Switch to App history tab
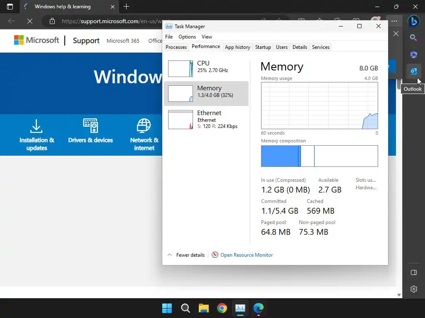The height and width of the screenshot is (318, 425). click(237, 47)
